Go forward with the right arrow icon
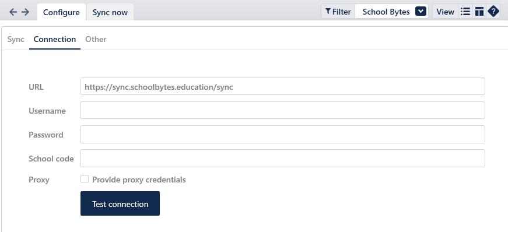Screen dimensions: 508x232 click(x=25, y=12)
